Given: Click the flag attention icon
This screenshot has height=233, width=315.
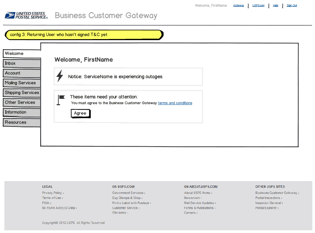Looking at the screenshot, I should [x=61, y=100].
